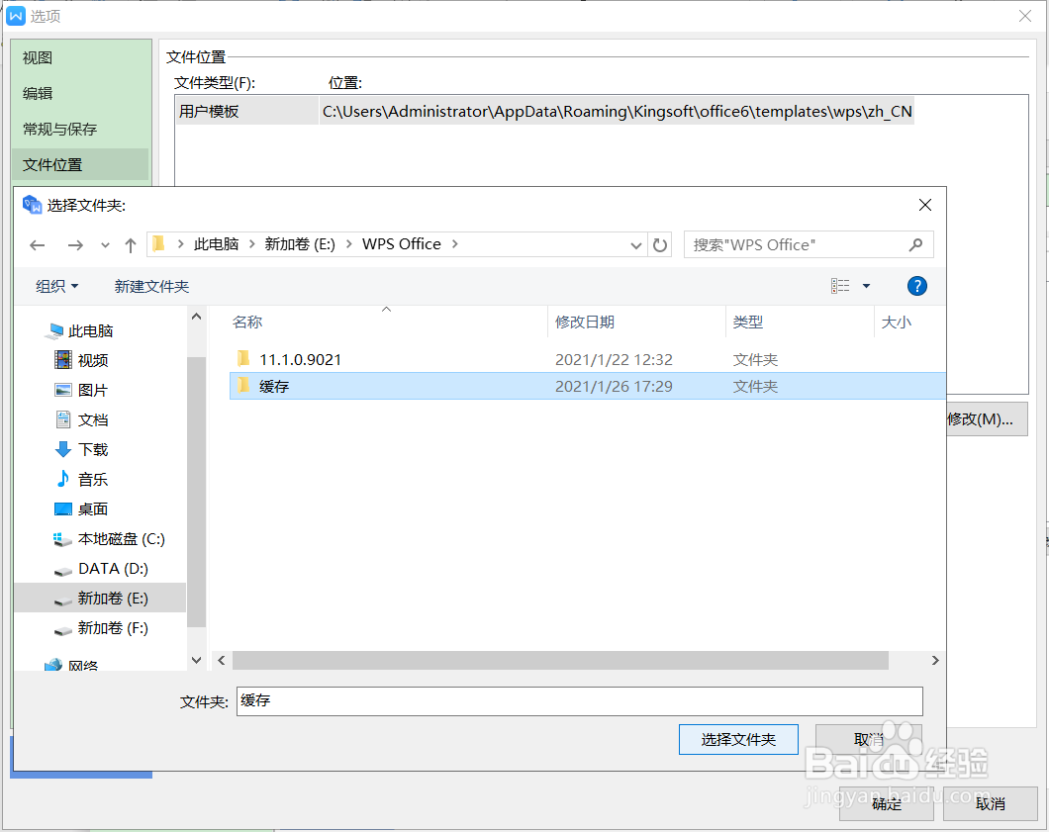Screen dimensions: 1049x832
Task: Go up one folder level
Action: click(131, 245)
